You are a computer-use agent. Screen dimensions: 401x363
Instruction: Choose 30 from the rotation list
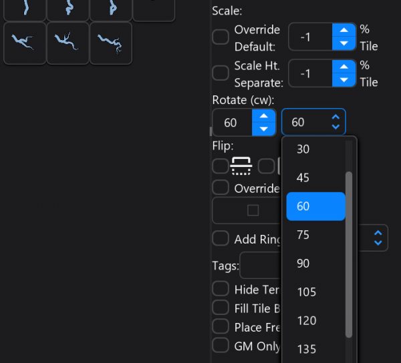pos(315,149)
